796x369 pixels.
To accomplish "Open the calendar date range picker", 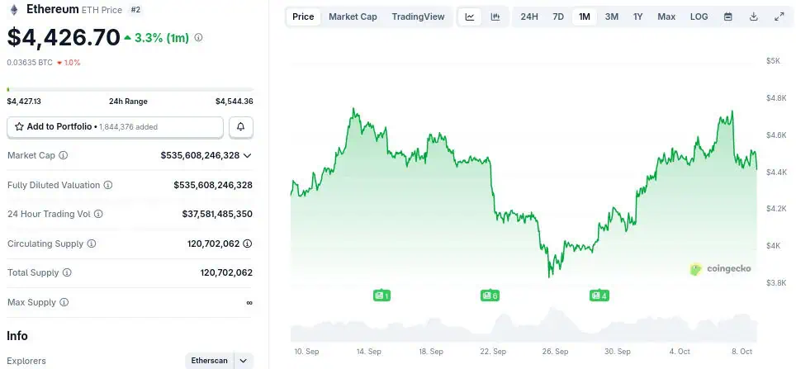I will point(727,17).
